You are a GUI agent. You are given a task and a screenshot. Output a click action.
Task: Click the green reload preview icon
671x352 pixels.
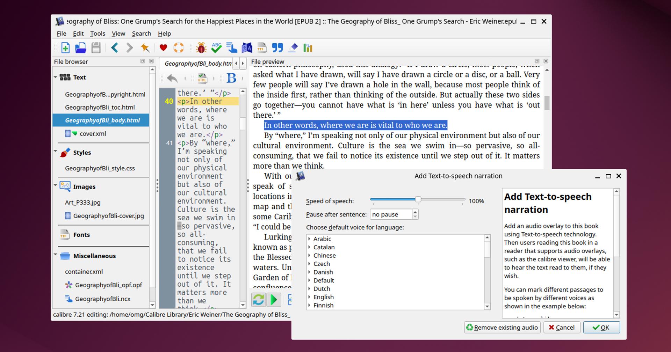[259, 300]
